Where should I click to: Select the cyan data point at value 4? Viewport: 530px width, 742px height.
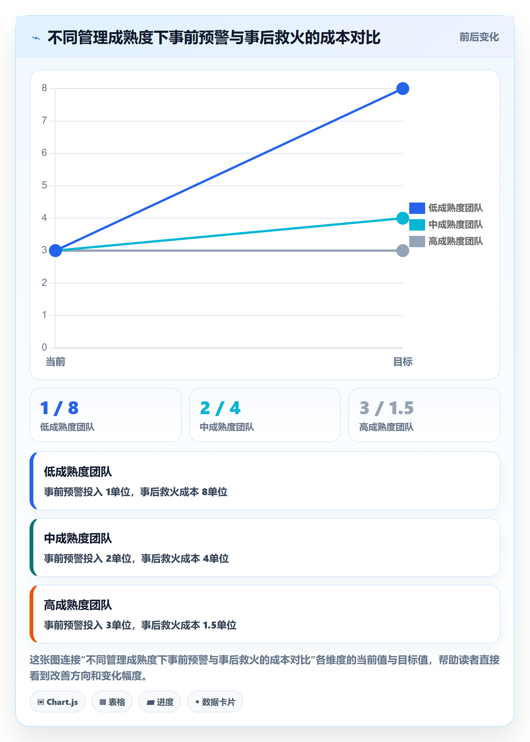[x=403, y=218]
